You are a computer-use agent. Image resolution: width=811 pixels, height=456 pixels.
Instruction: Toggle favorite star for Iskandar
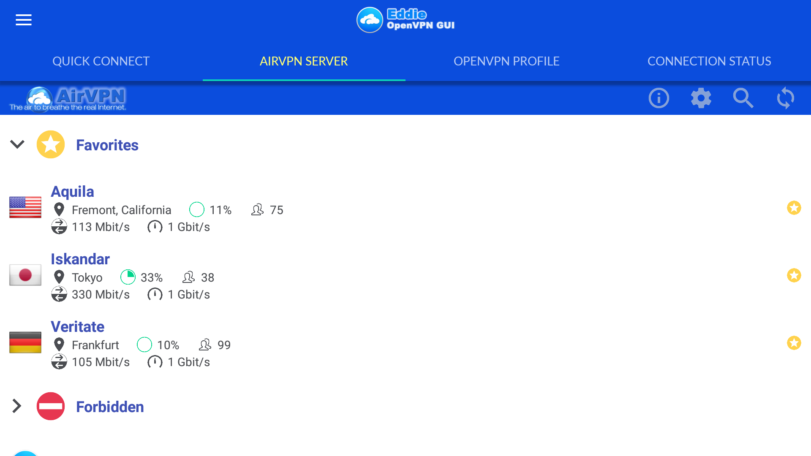pos(794,275)
